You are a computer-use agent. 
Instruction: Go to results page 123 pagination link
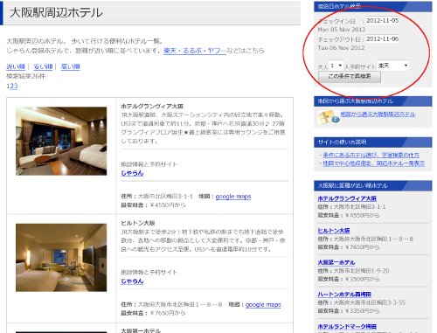pyautogui.click(x=12, y=87)
